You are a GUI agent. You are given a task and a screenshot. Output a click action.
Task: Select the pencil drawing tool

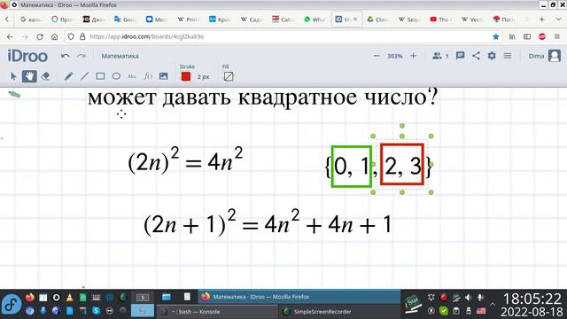[68, 76]
